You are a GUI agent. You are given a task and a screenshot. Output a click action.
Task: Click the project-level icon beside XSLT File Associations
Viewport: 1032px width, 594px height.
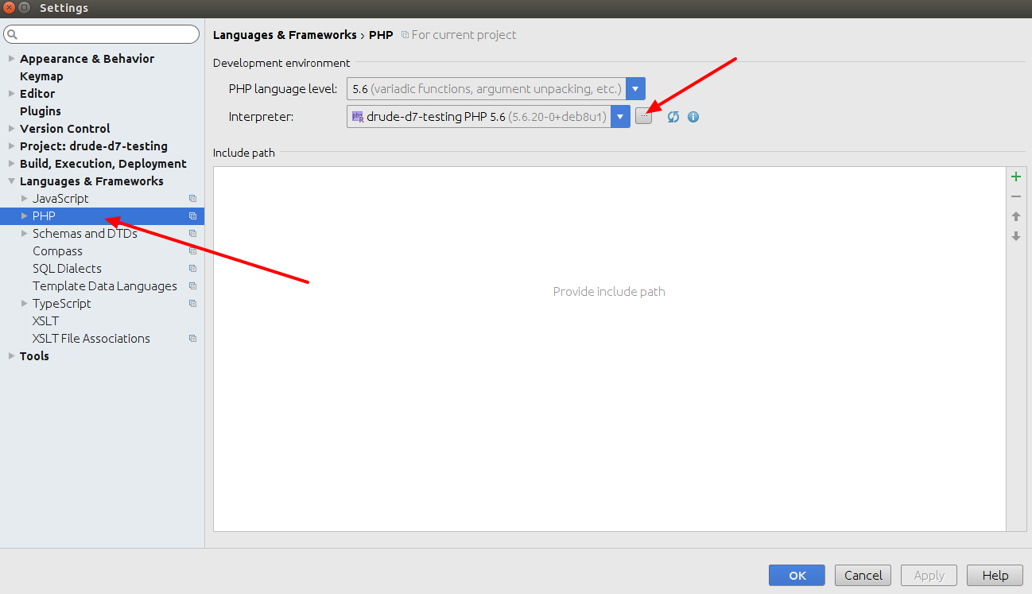pos(192,339)
